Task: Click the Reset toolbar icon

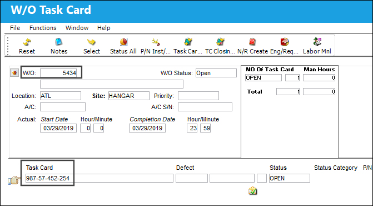Action: 27,42
